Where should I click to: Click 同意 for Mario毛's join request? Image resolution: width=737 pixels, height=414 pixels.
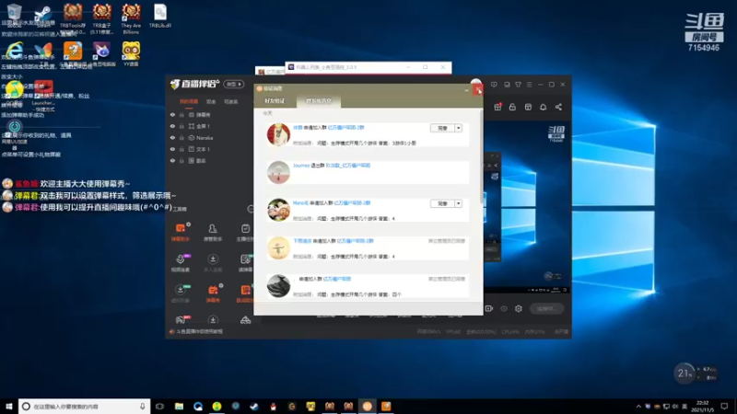442,203
